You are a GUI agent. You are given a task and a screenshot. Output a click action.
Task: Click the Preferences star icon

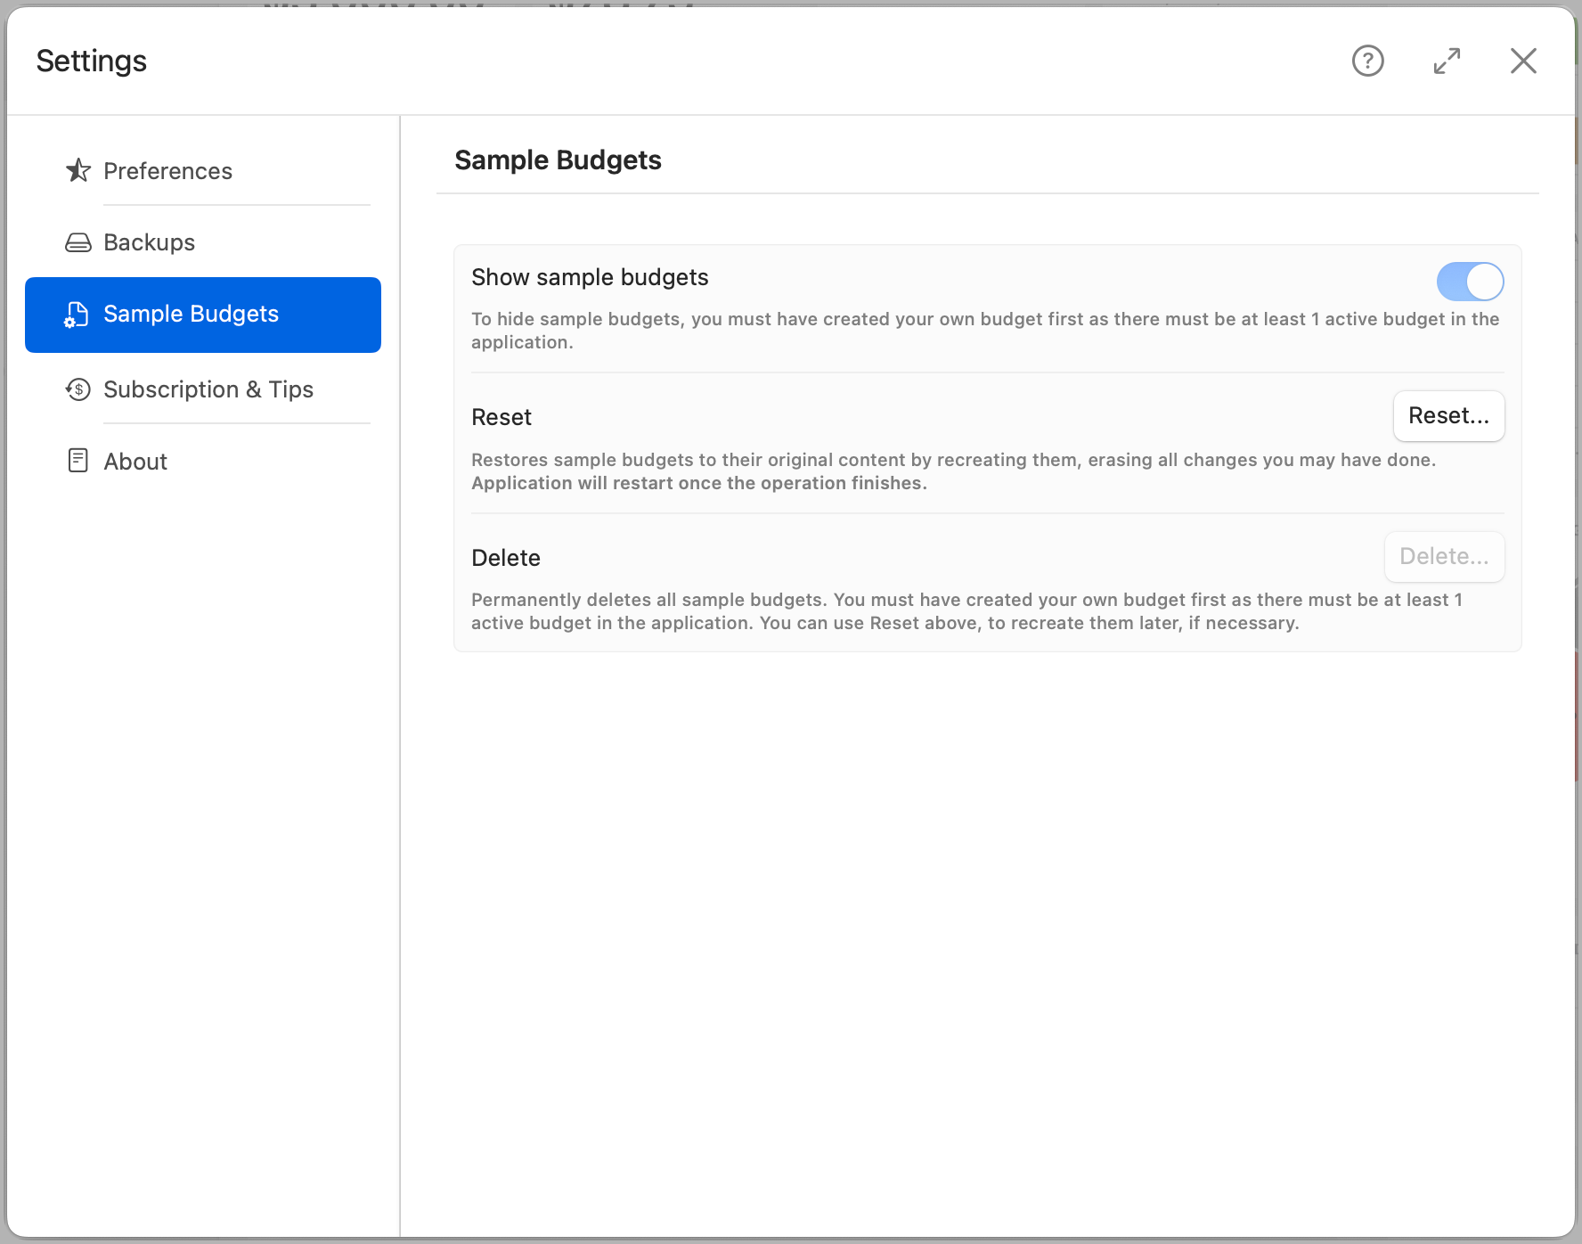coord(78,170)
